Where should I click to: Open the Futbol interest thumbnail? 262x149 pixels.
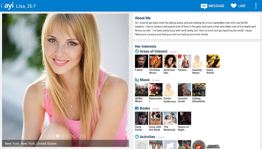pos(141,61)
